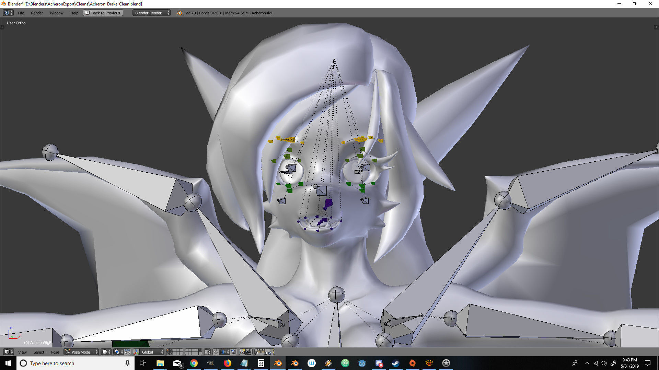Open the Pose menu in 3D header
Screen dimensions: 659x370
[55, 352]
